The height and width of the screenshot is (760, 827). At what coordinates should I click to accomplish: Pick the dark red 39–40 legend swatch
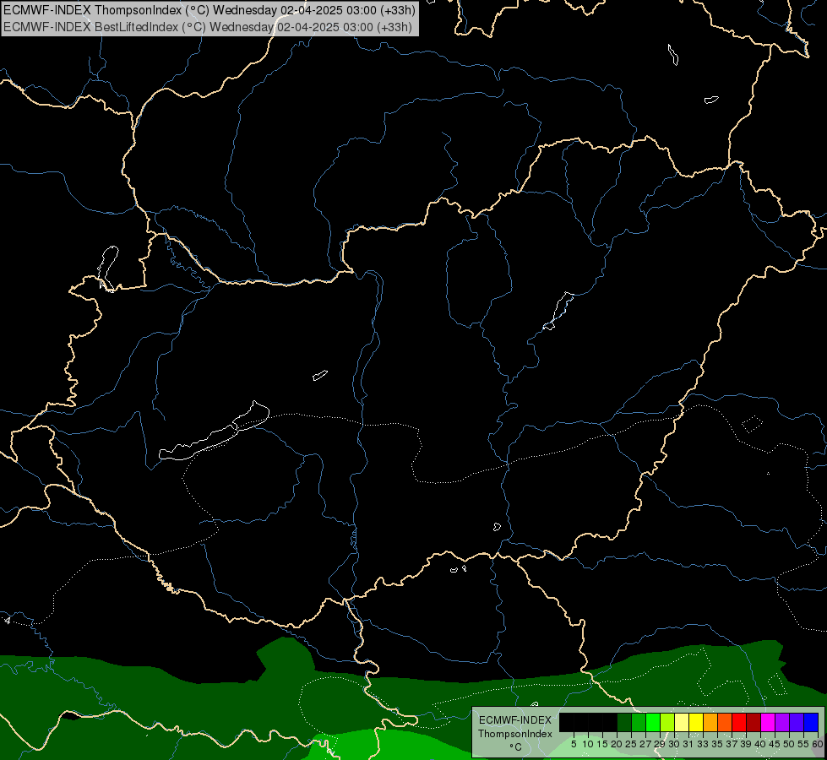coord(754,723)
